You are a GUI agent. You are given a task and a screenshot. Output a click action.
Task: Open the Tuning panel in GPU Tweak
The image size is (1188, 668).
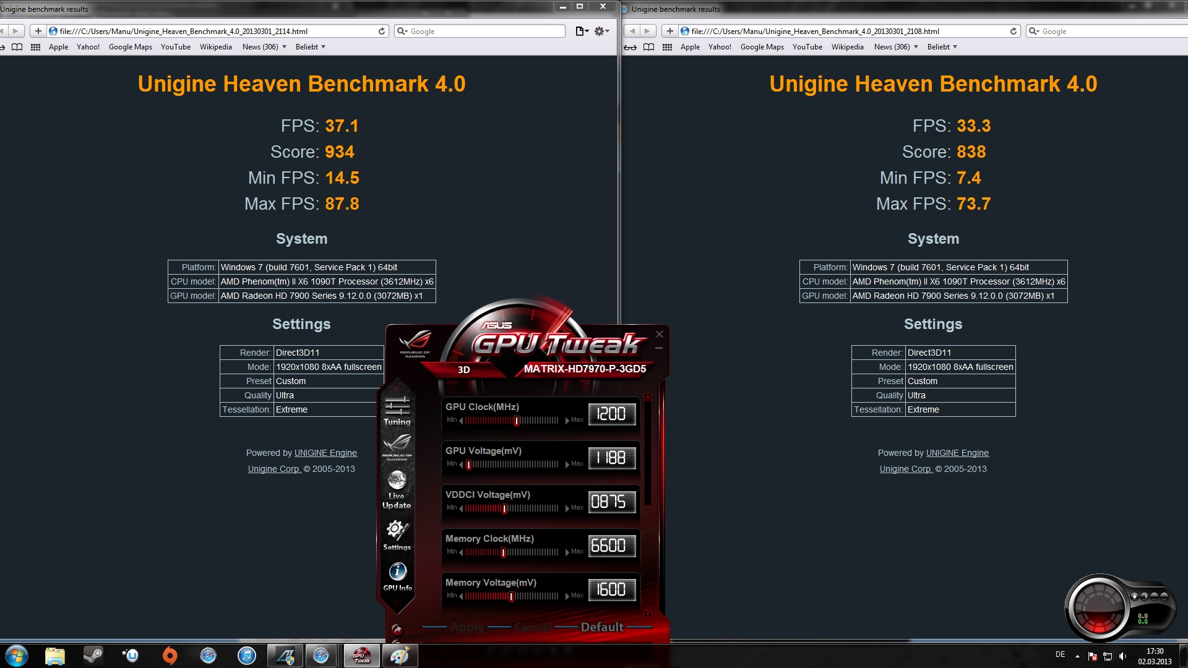(x=397, y=411)
